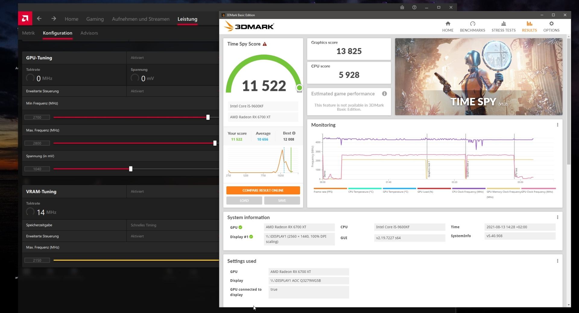Screen dimensions: 579x313
Task: Select the Leistung tab
Action: tap(187, 19)
